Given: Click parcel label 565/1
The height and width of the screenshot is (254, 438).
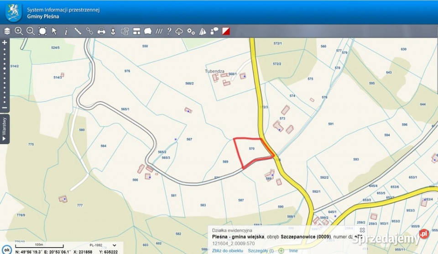Looking at the screenshot, I should click(x=125, y=109).
